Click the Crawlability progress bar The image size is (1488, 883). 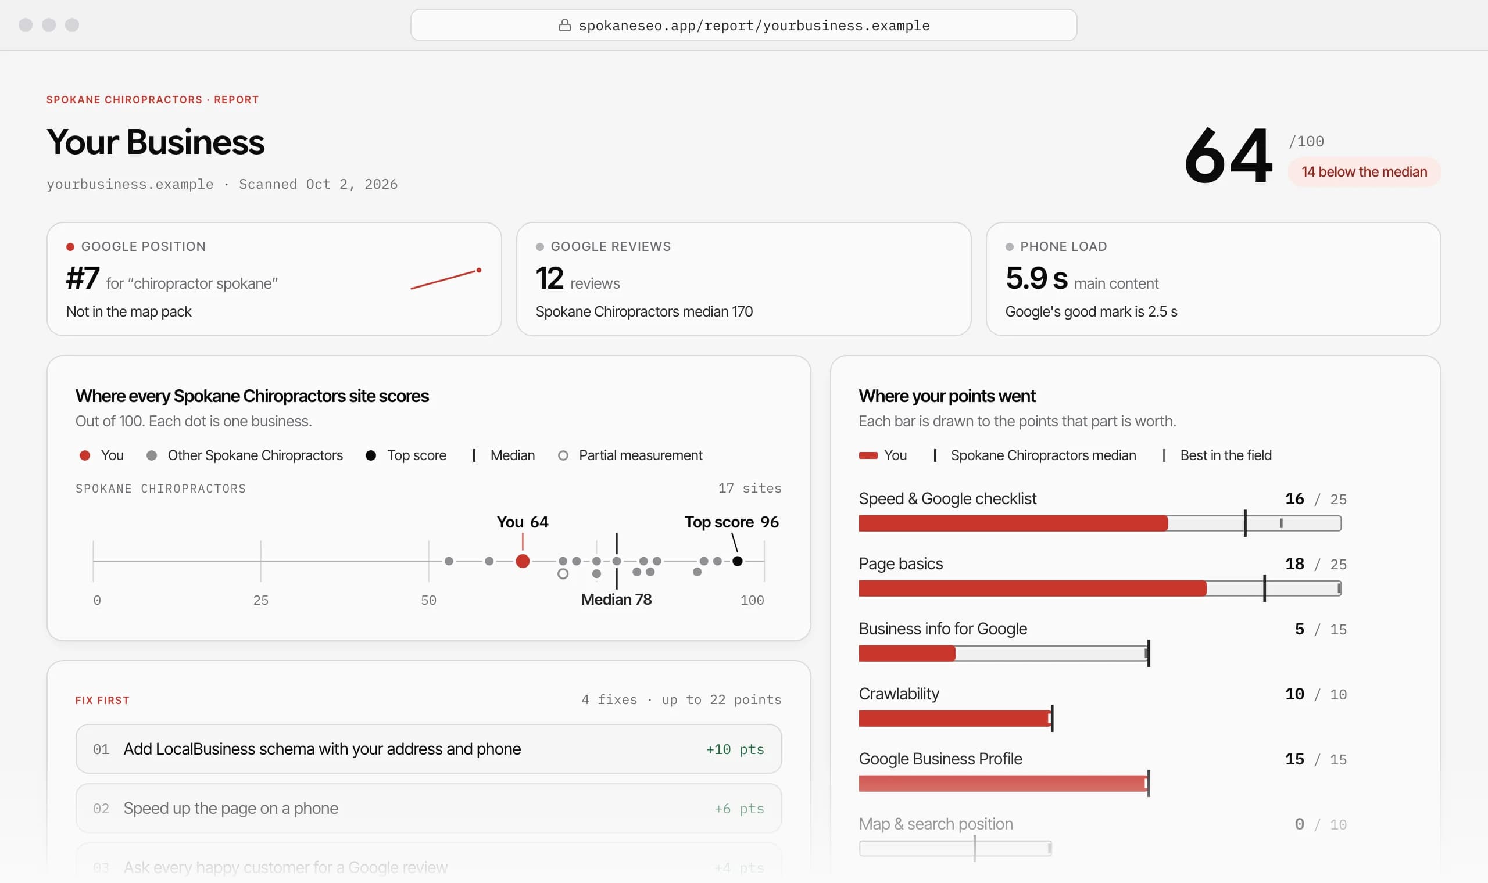956,718
